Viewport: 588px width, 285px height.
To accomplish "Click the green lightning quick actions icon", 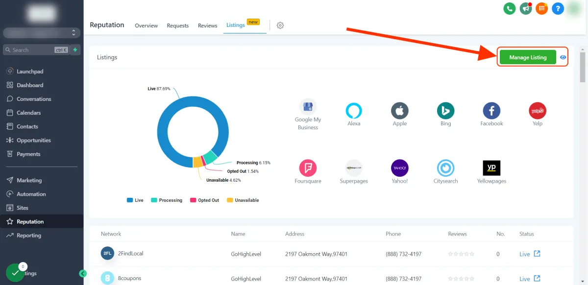I will point(75,50).
